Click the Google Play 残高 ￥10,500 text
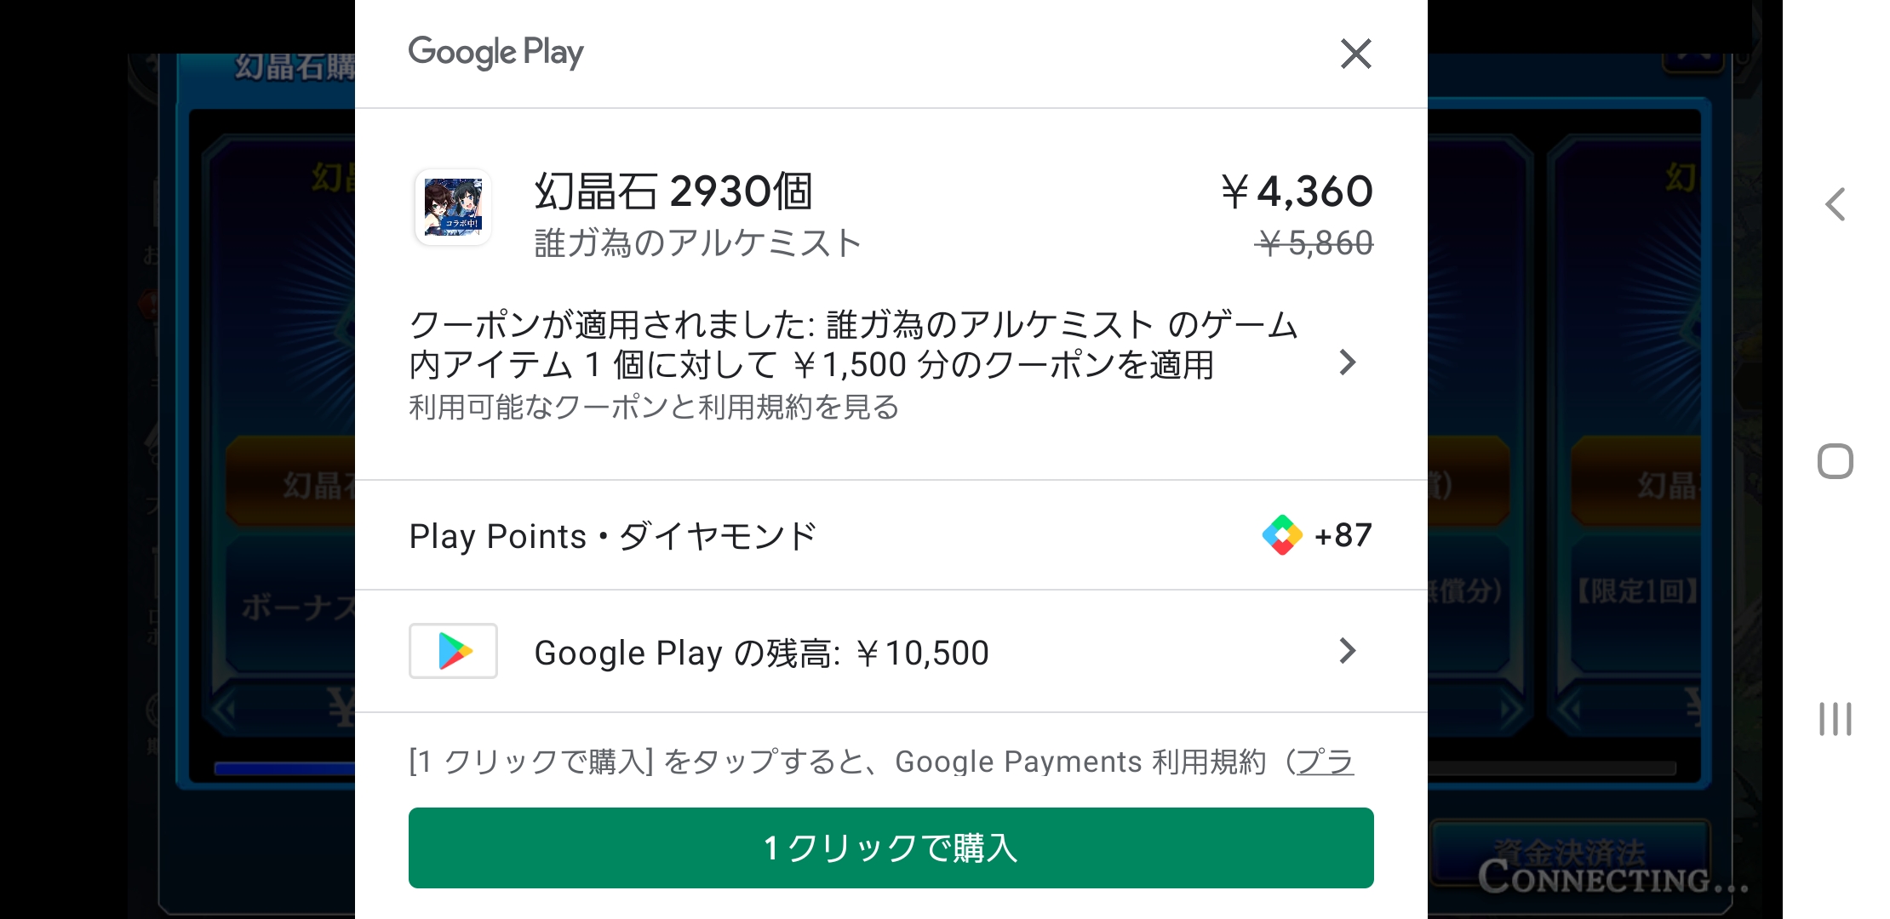Viewport: 1890px width, 919px height. point(760,652)
